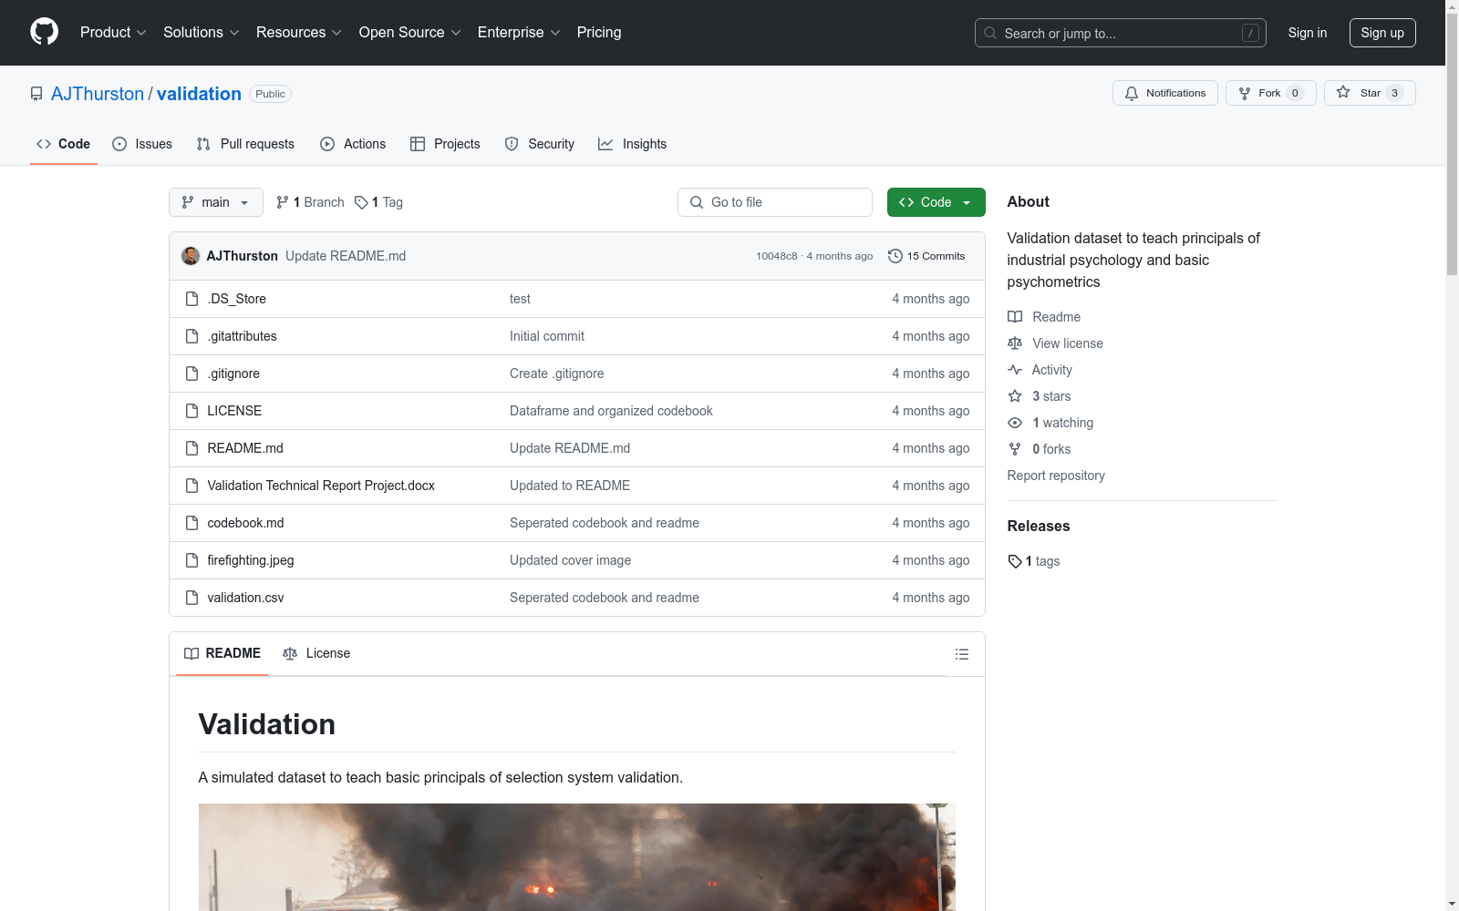This screenshot has height=911, width=1459.
Task: Click the tag icon under Releases
Action: pyautogui.click(x=1015, y=561)
